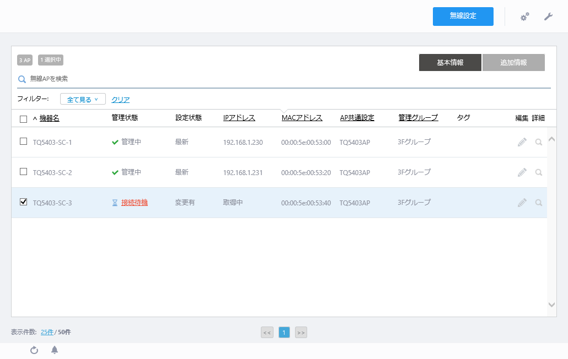The width and height of the screenshot is (568, 359).
Task: Check the TQ5403-SC-1 row checkbox
Action: coord(24,142)
